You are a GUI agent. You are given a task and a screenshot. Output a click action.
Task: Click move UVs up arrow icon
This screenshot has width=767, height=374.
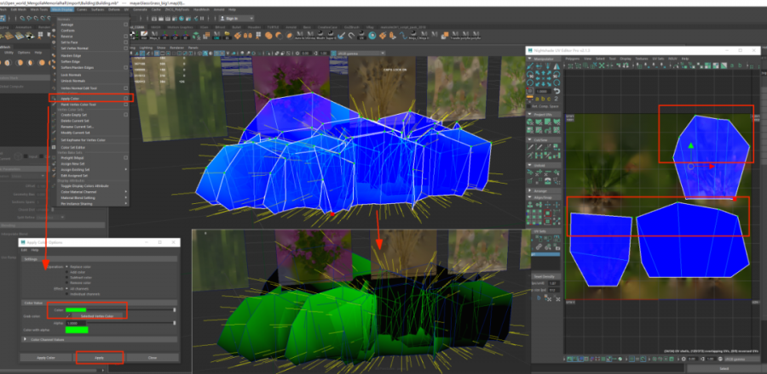pos(544,73)
